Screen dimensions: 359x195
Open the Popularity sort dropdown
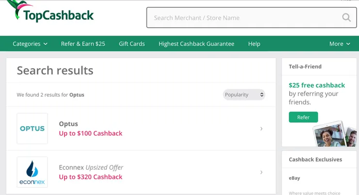(x=244, y=95)
